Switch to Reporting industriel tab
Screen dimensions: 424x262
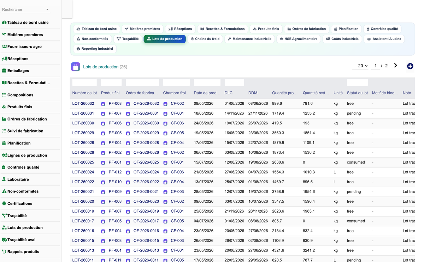click(95, 49)
